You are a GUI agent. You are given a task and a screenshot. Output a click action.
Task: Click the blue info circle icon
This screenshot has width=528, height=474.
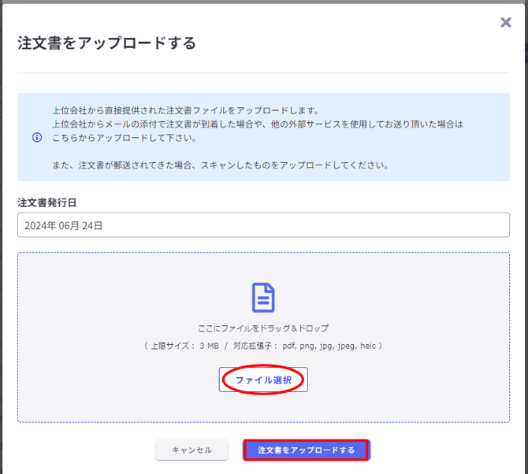coord(36,138)
